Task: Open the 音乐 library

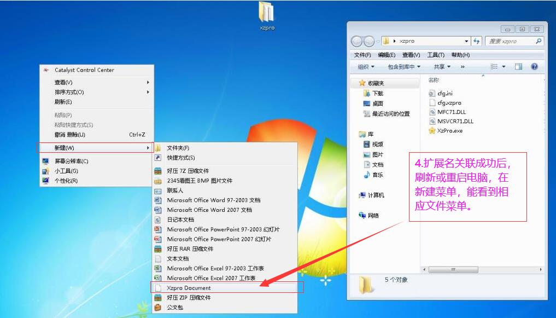Action: pos(373,175)
